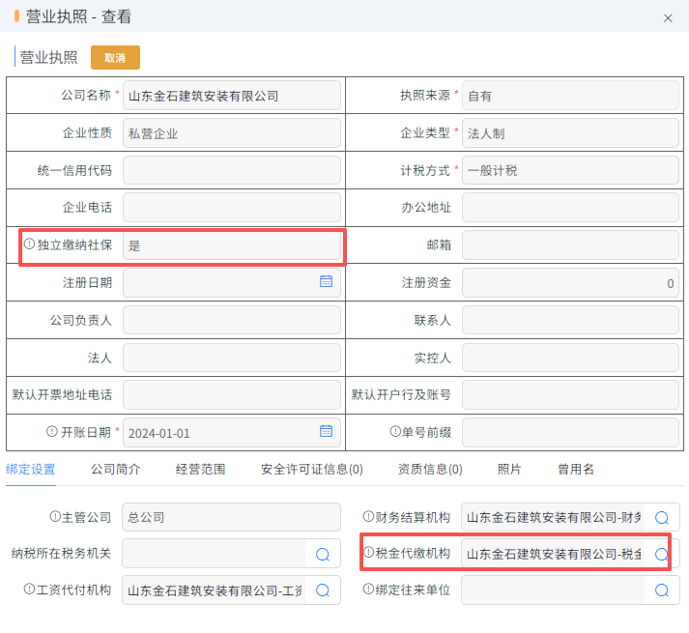The image size is (689, 633).
Task: Click the 邮箱 input field
Action: coord(570,245)
